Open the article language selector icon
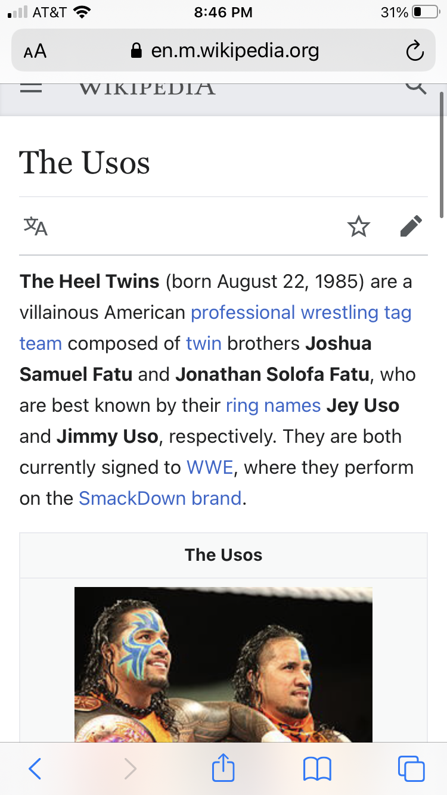This screenshot has width=447, height=795. [x=36, y=226]
